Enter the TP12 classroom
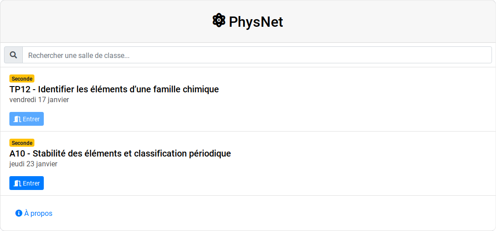 click(26, 119)
